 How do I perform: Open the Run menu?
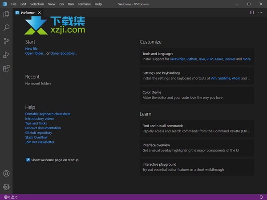(x=71, y=4)
